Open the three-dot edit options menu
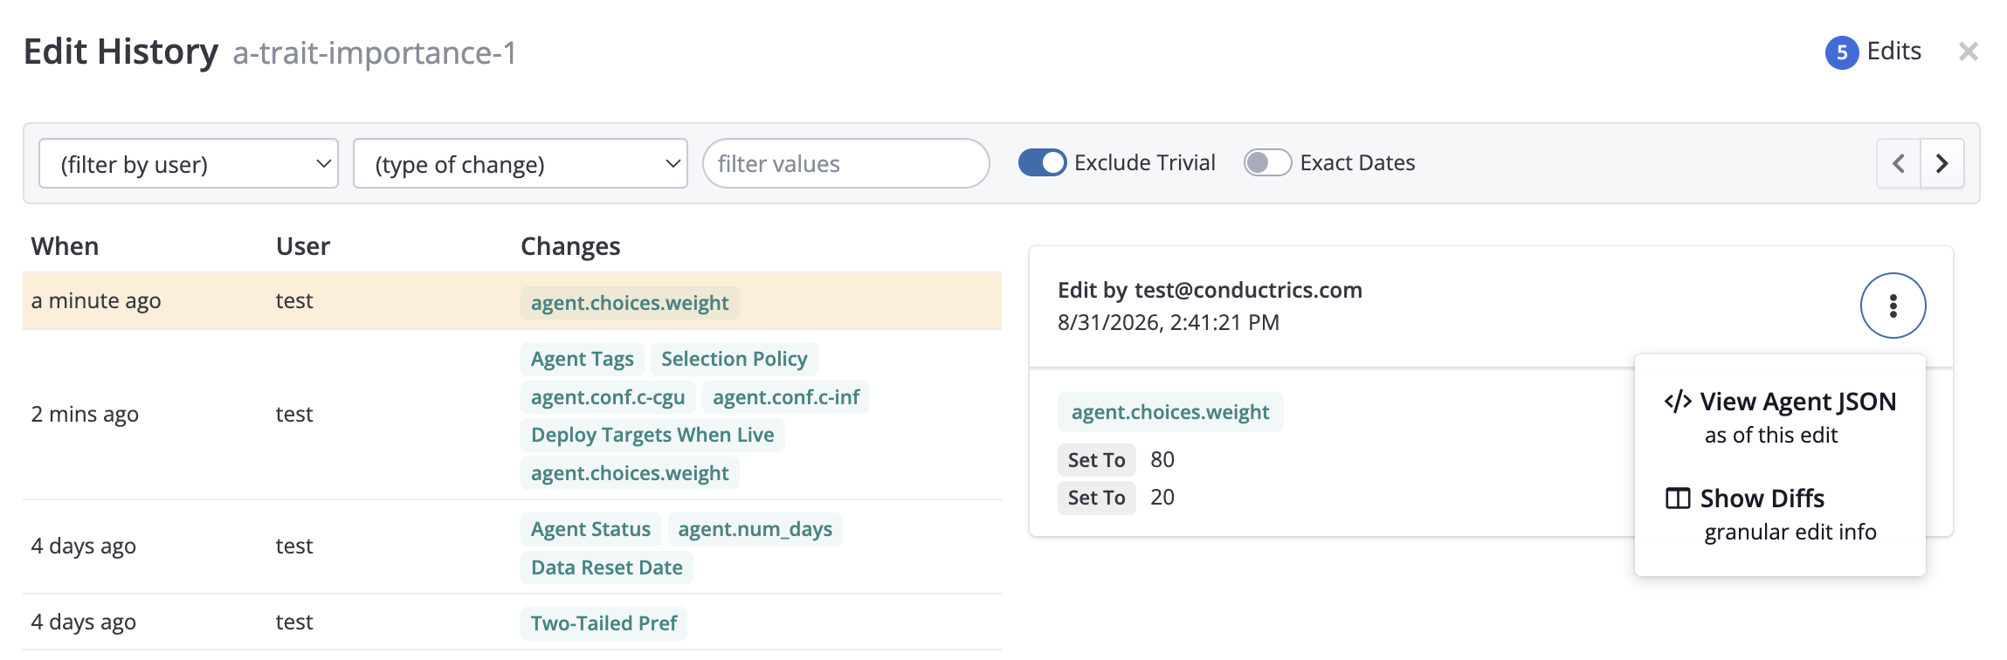The width and height of the screenshot is (2007, 660). pyautogui.click(x=1893, y=306)
